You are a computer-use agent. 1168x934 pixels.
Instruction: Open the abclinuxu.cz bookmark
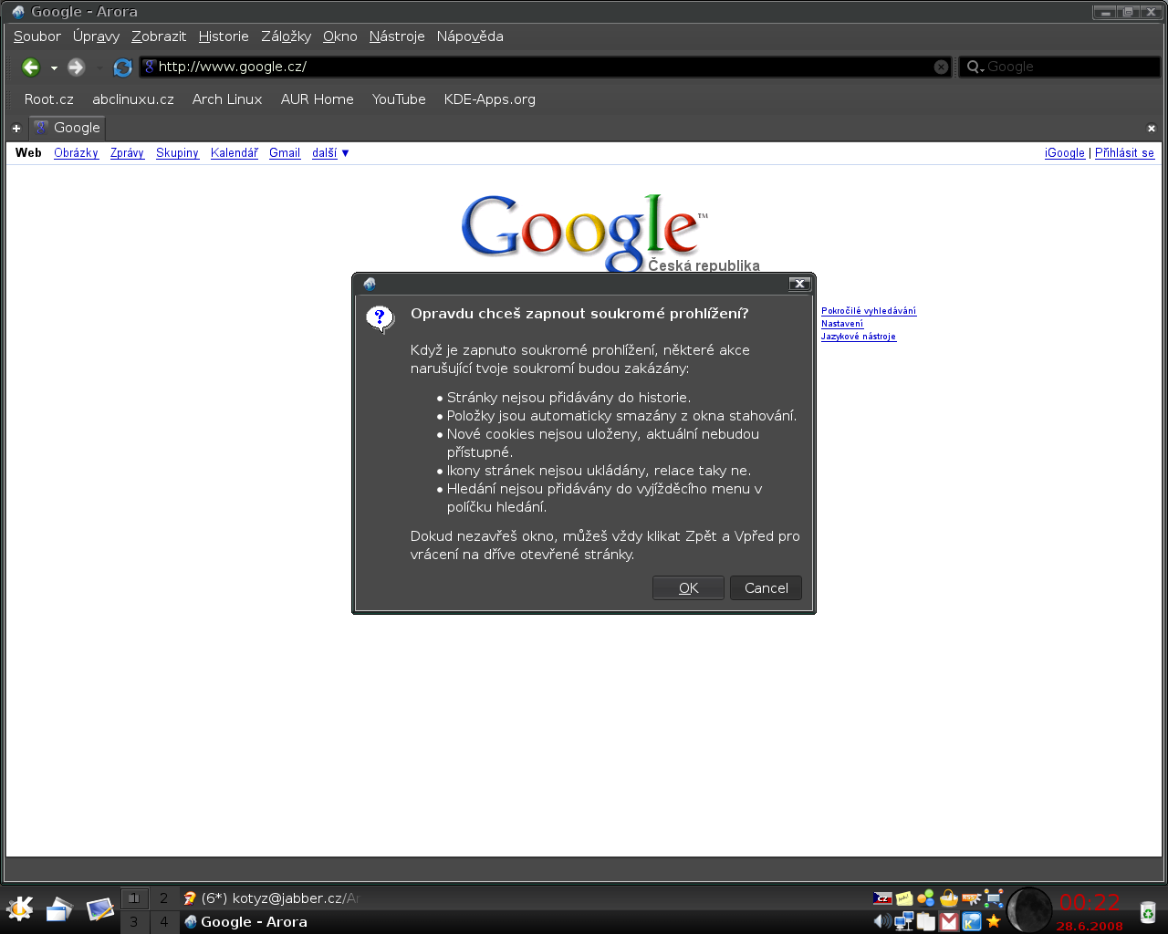[133, 99]
